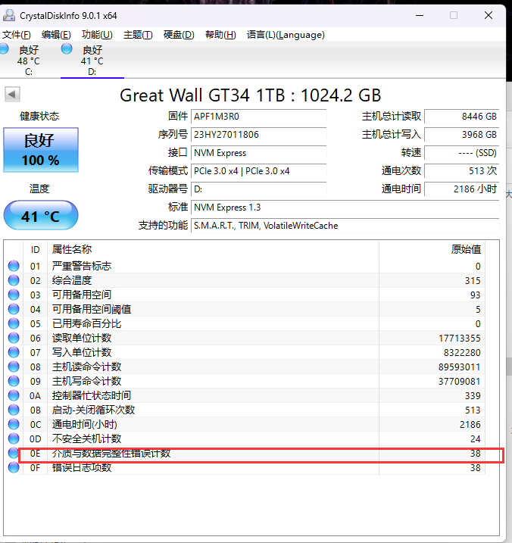512x543 pixels.
Task: Open the 主题(T) menu
Action: tap(138, 35)
